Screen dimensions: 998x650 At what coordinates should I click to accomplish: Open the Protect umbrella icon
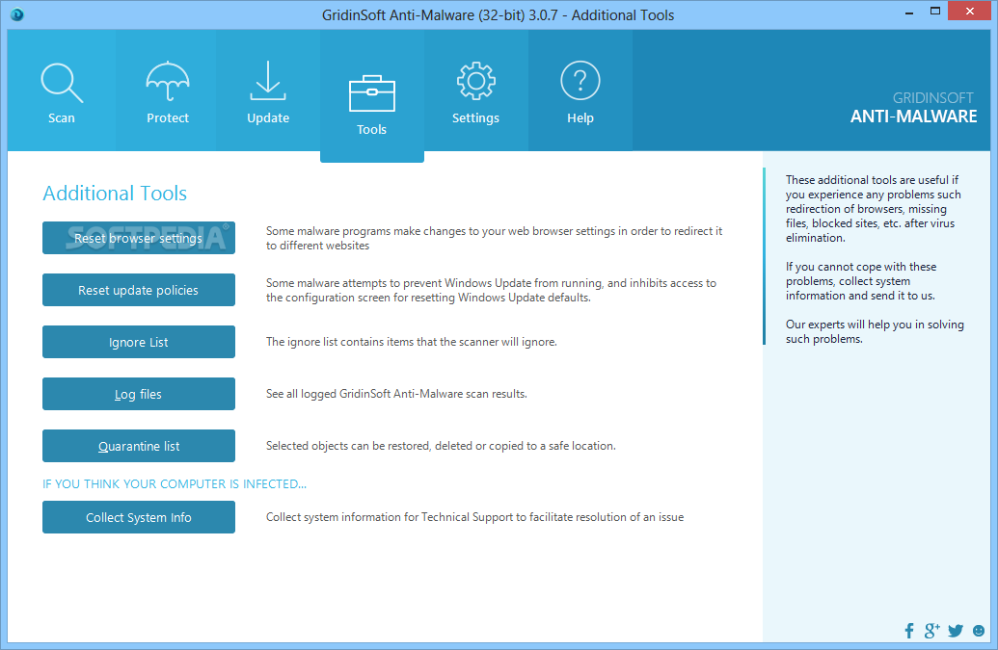pyautogui.click(x=168, y=81)
